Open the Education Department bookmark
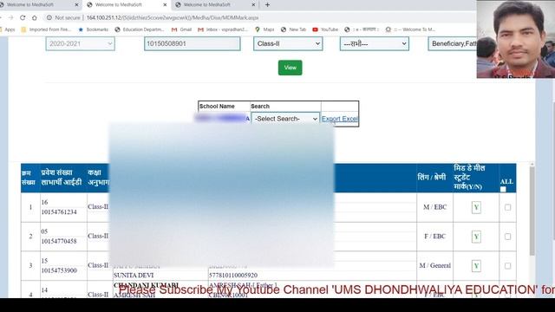The image size is (555, 312). point(140,29)
